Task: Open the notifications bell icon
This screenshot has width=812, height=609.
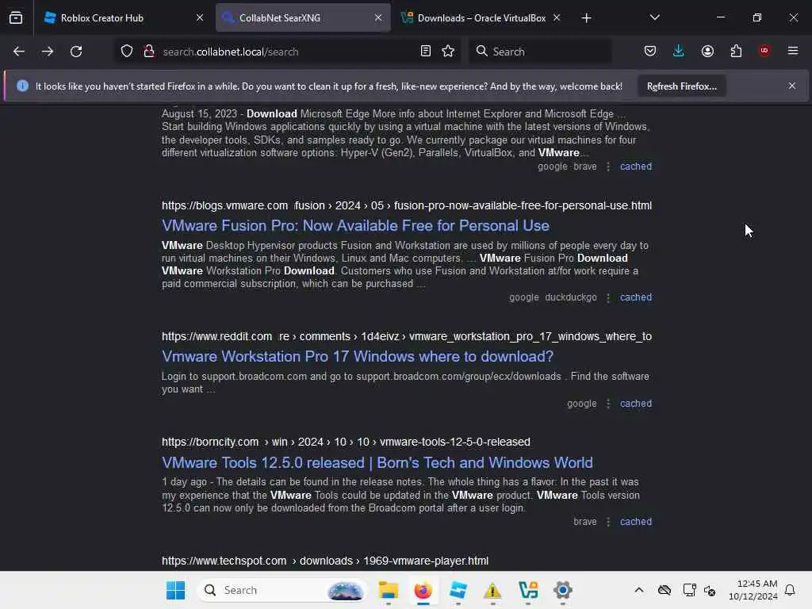Action: point(791,590)
